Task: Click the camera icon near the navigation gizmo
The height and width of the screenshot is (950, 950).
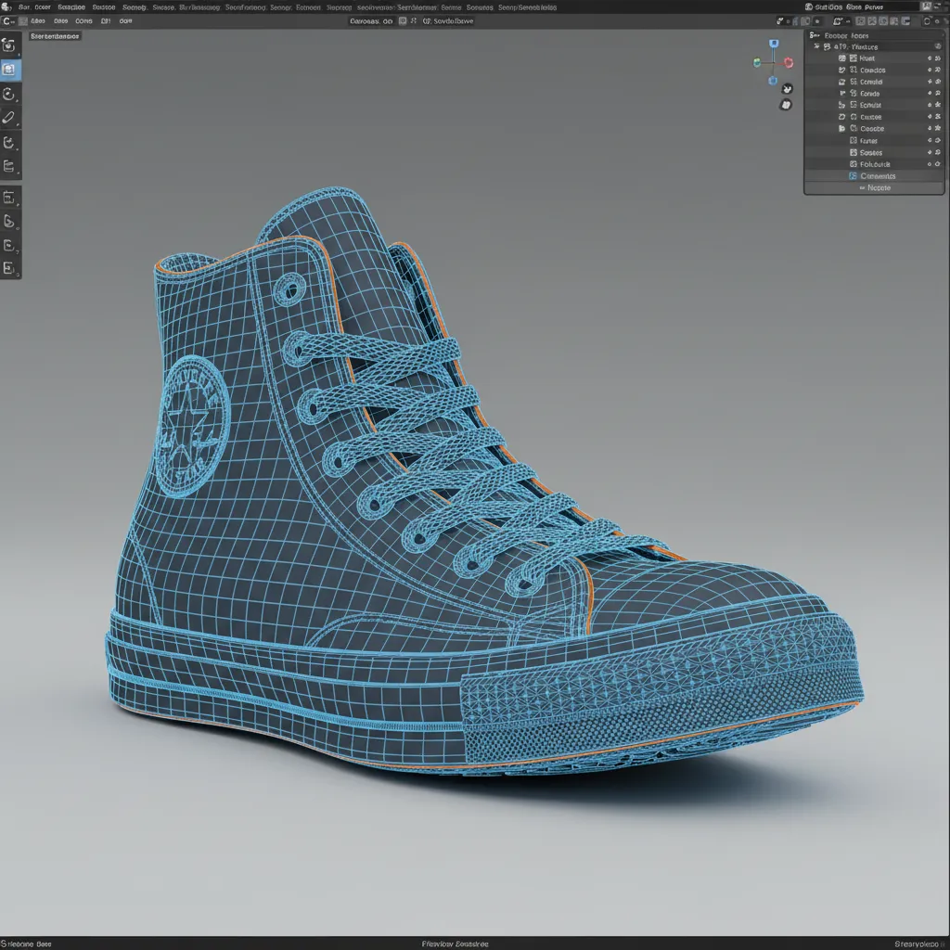Action: (787, 105)
